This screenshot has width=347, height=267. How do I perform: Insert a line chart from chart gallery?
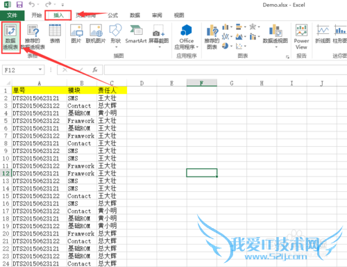pyautogui.click(x=226, y=36)
